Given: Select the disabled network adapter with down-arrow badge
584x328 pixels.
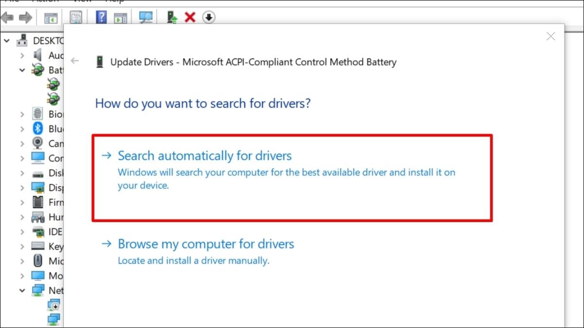Looking at the screenshot, I should pos(54,305).
